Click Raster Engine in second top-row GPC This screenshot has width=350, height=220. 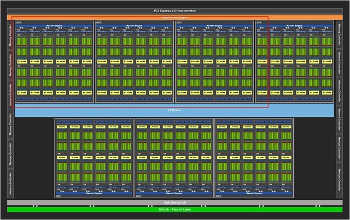(x=134, y=26)
